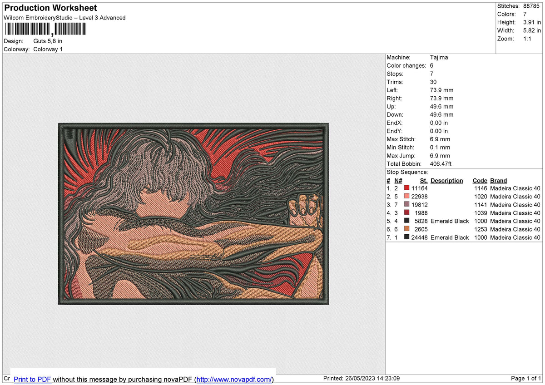Click the Machine value 'Tajima'
545x385 pixels.
(439, 57)
